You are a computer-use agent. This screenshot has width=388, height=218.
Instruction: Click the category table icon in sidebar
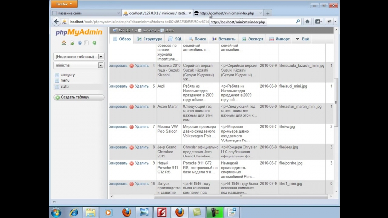[57, 75]
